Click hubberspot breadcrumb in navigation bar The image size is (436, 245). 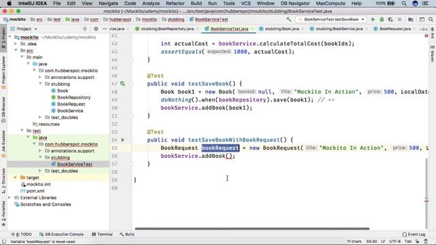pyautogui.click(x=120, y=20)
